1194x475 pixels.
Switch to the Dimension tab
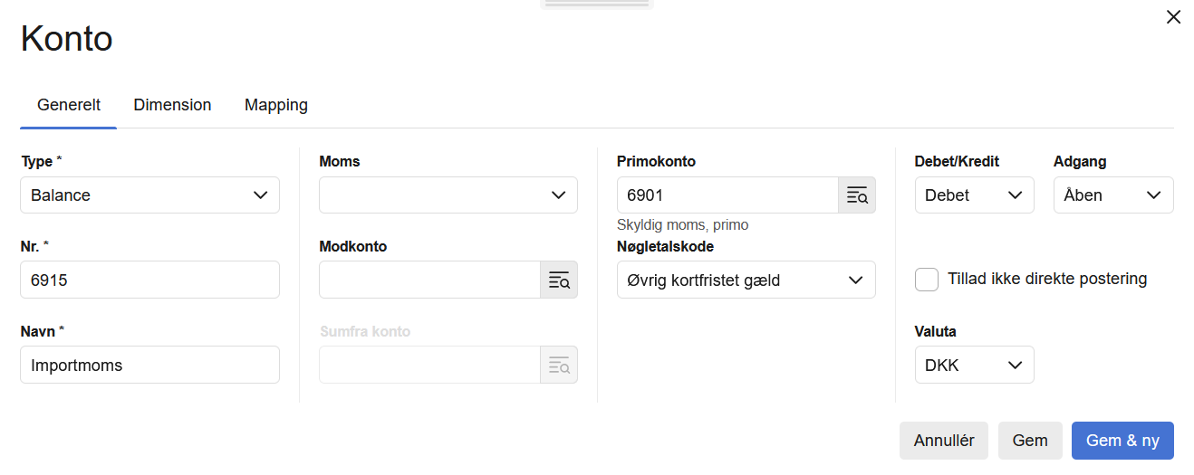coord(172,105)
